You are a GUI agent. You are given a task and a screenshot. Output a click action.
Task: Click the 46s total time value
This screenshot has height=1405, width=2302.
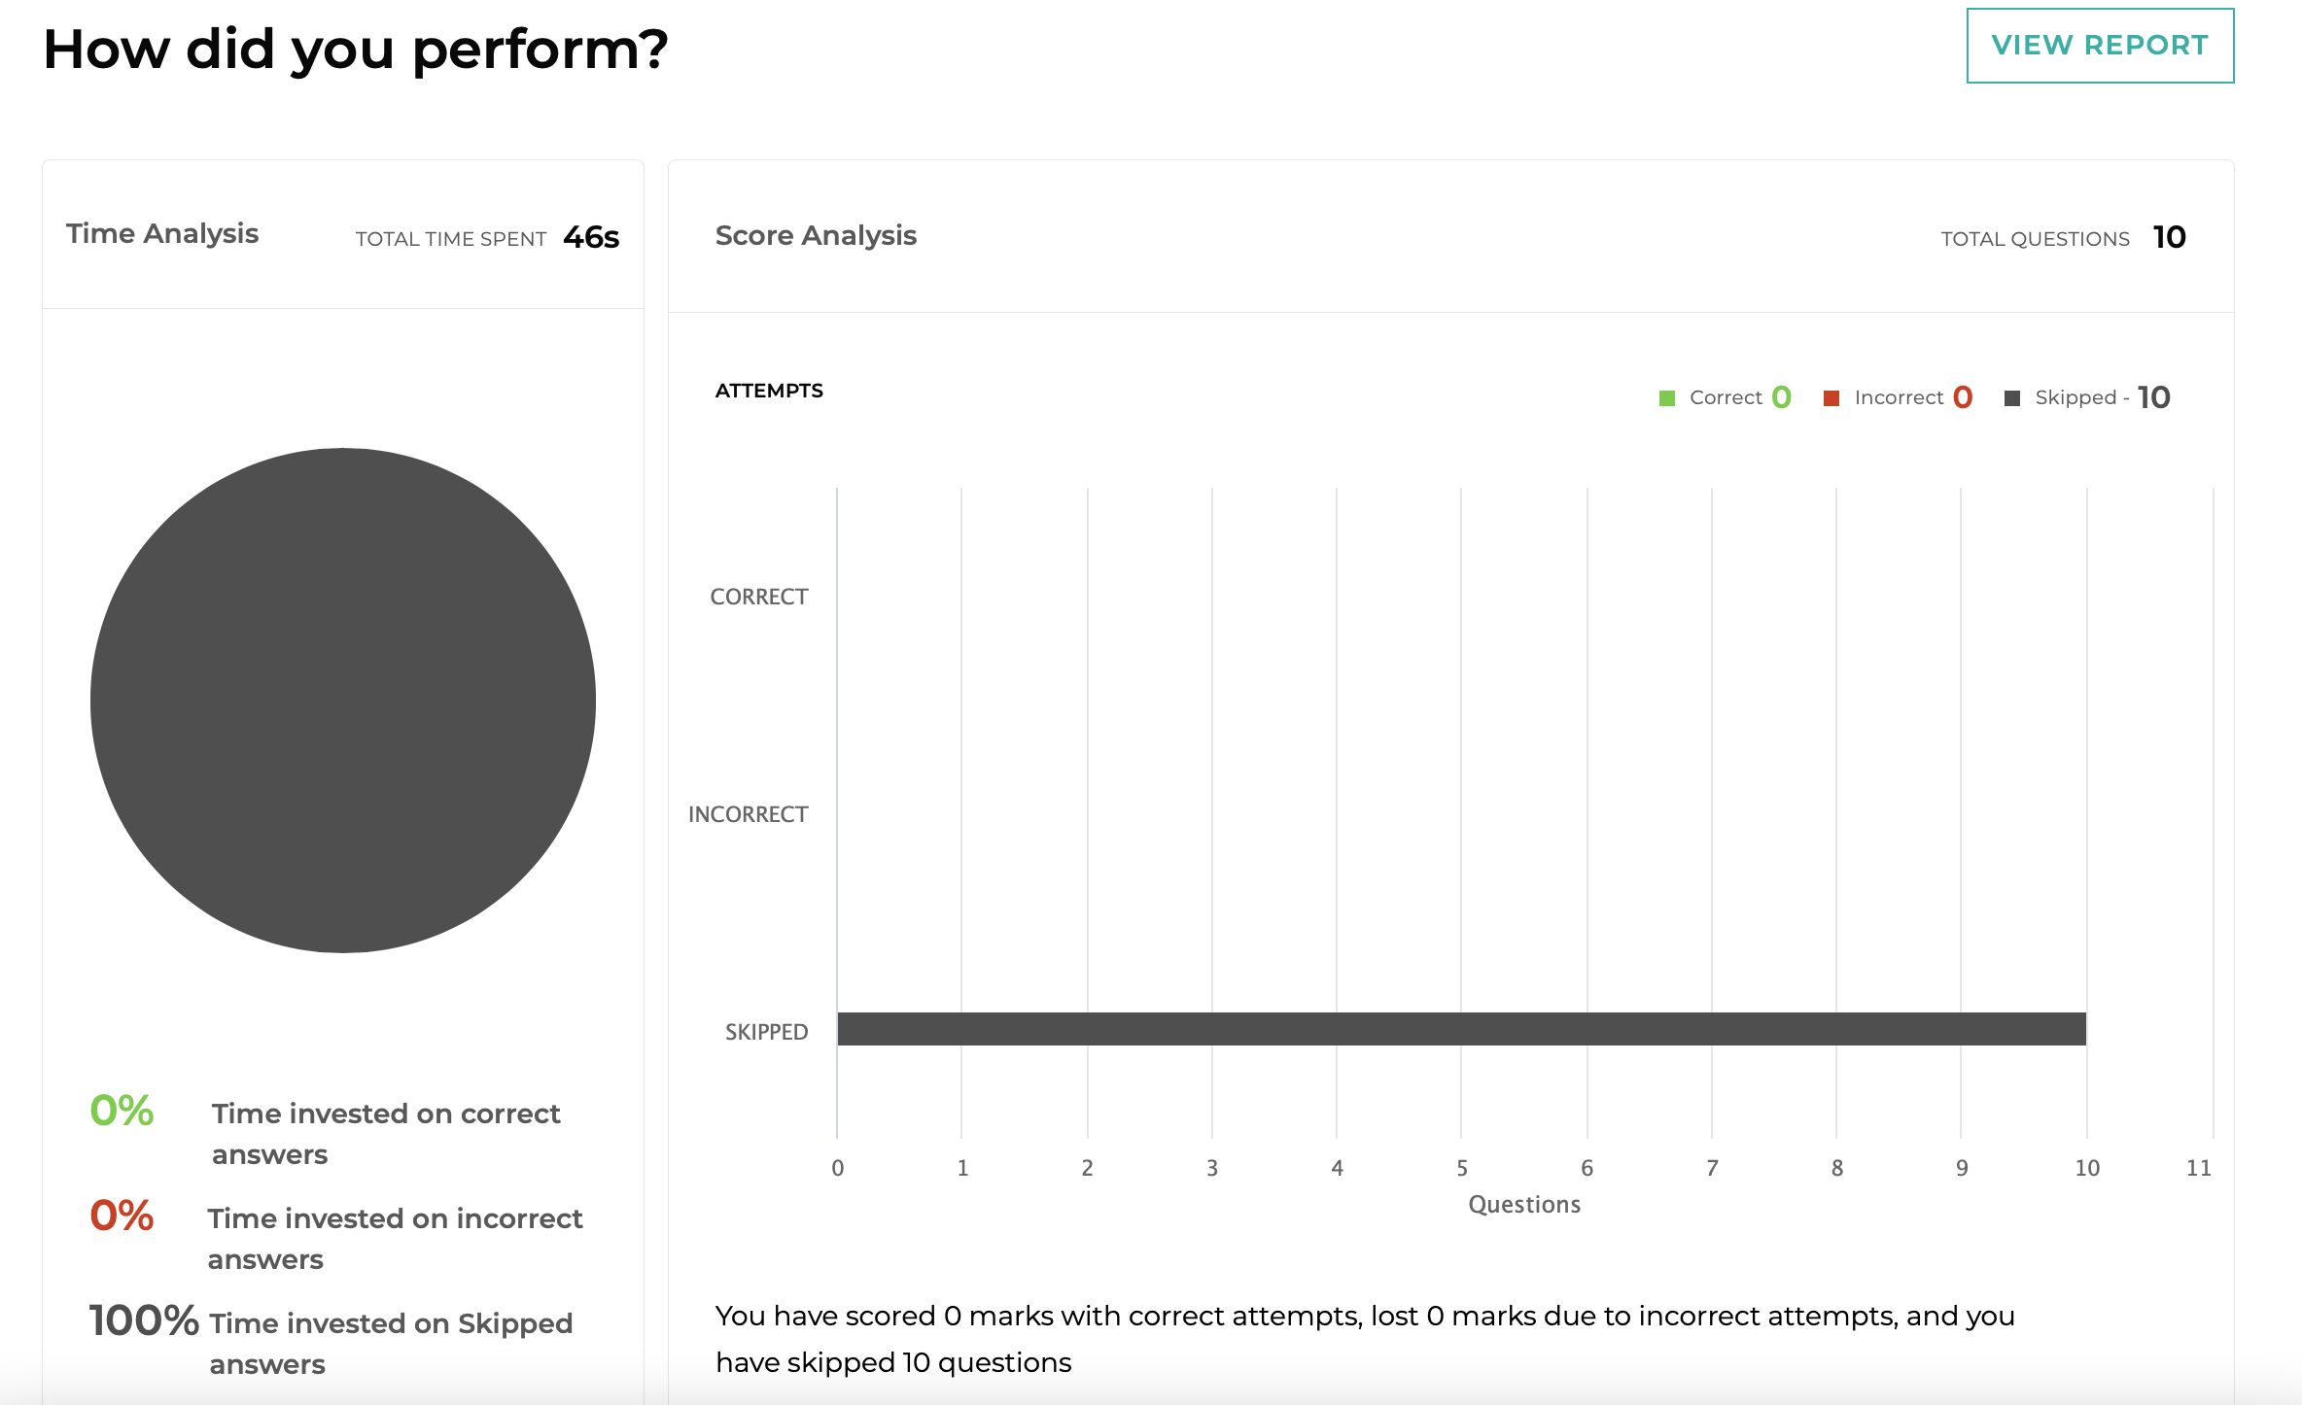(591, 237)
